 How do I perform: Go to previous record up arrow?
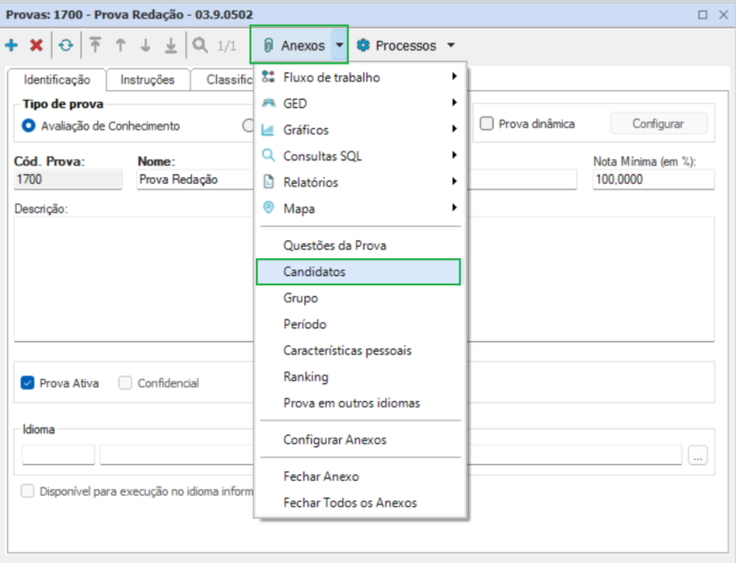click(121, 45)
